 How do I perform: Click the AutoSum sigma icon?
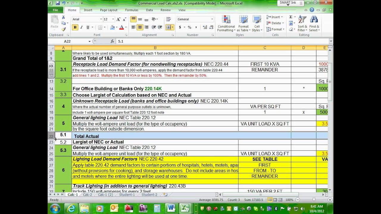click(291, 17)
